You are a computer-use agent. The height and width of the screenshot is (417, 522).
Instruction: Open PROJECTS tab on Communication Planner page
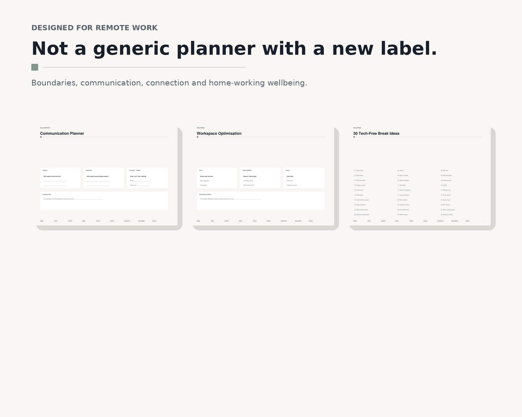coord(127,221)
